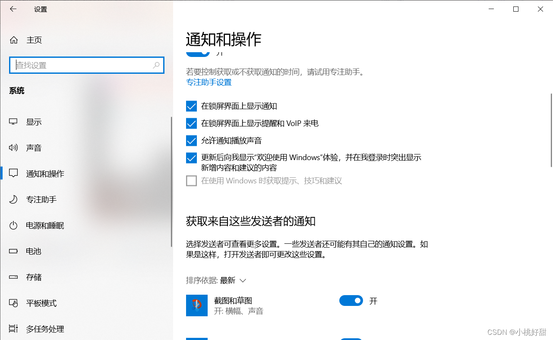553x340 pixels.
Task: Uncheck 在锁屏界面上显示通知
Action: [191, 106]
